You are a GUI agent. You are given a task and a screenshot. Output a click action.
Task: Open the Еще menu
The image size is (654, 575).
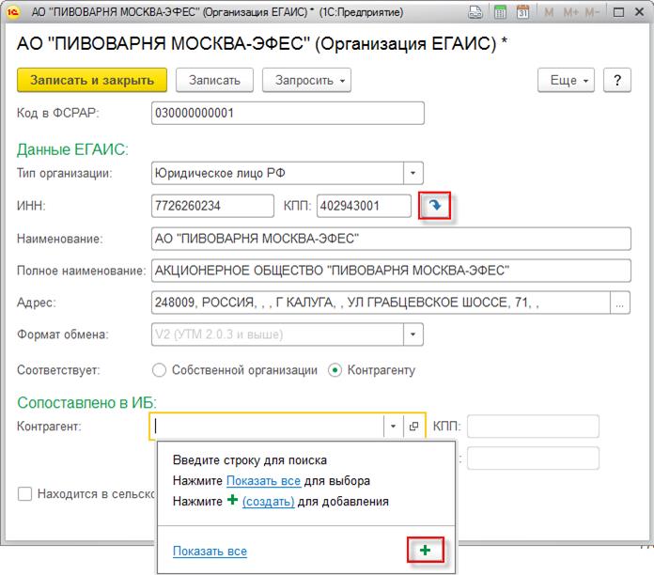pos(566,80)
